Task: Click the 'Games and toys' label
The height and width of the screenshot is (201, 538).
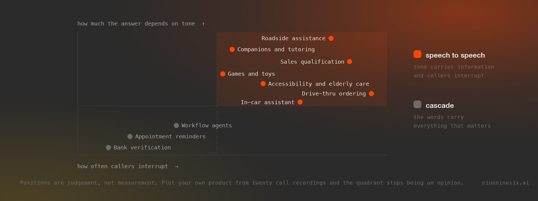Action: pos(252,74)
